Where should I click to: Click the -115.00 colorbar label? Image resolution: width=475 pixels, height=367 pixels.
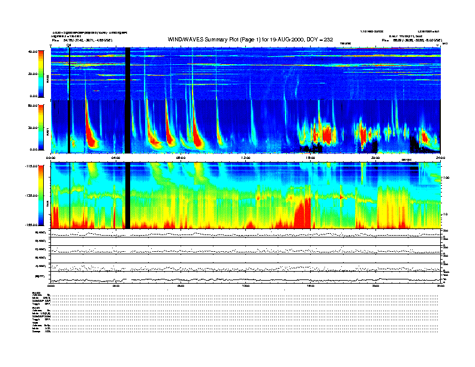[x=32, y=166]
